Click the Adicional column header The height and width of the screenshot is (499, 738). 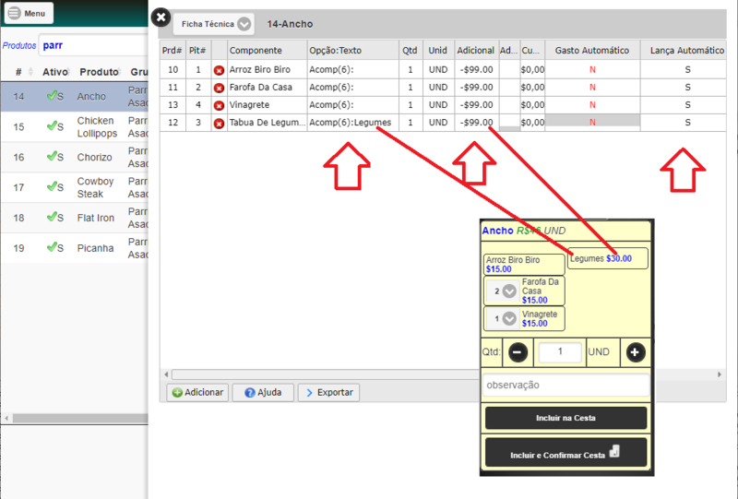click(x=476, y=51)
